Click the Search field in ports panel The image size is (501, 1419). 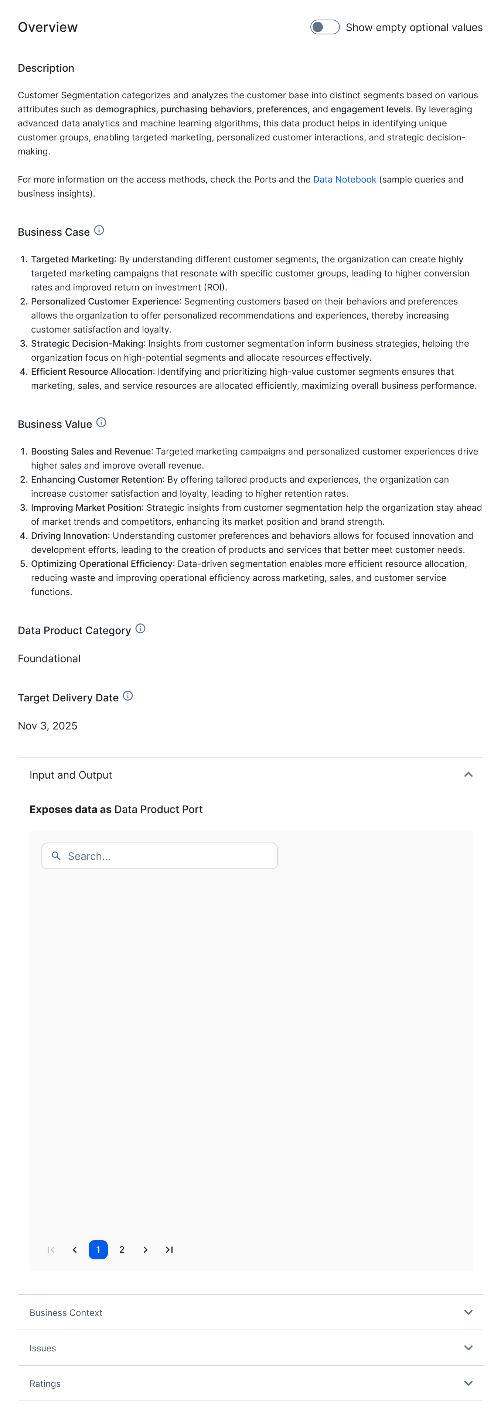(159, 855)
